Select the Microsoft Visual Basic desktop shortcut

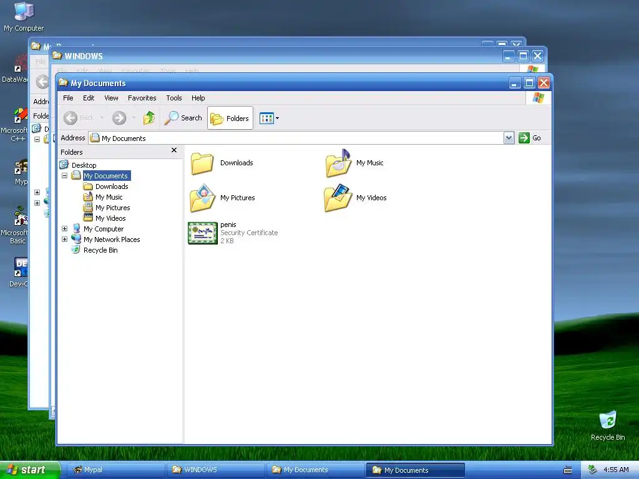coord(15,225)
